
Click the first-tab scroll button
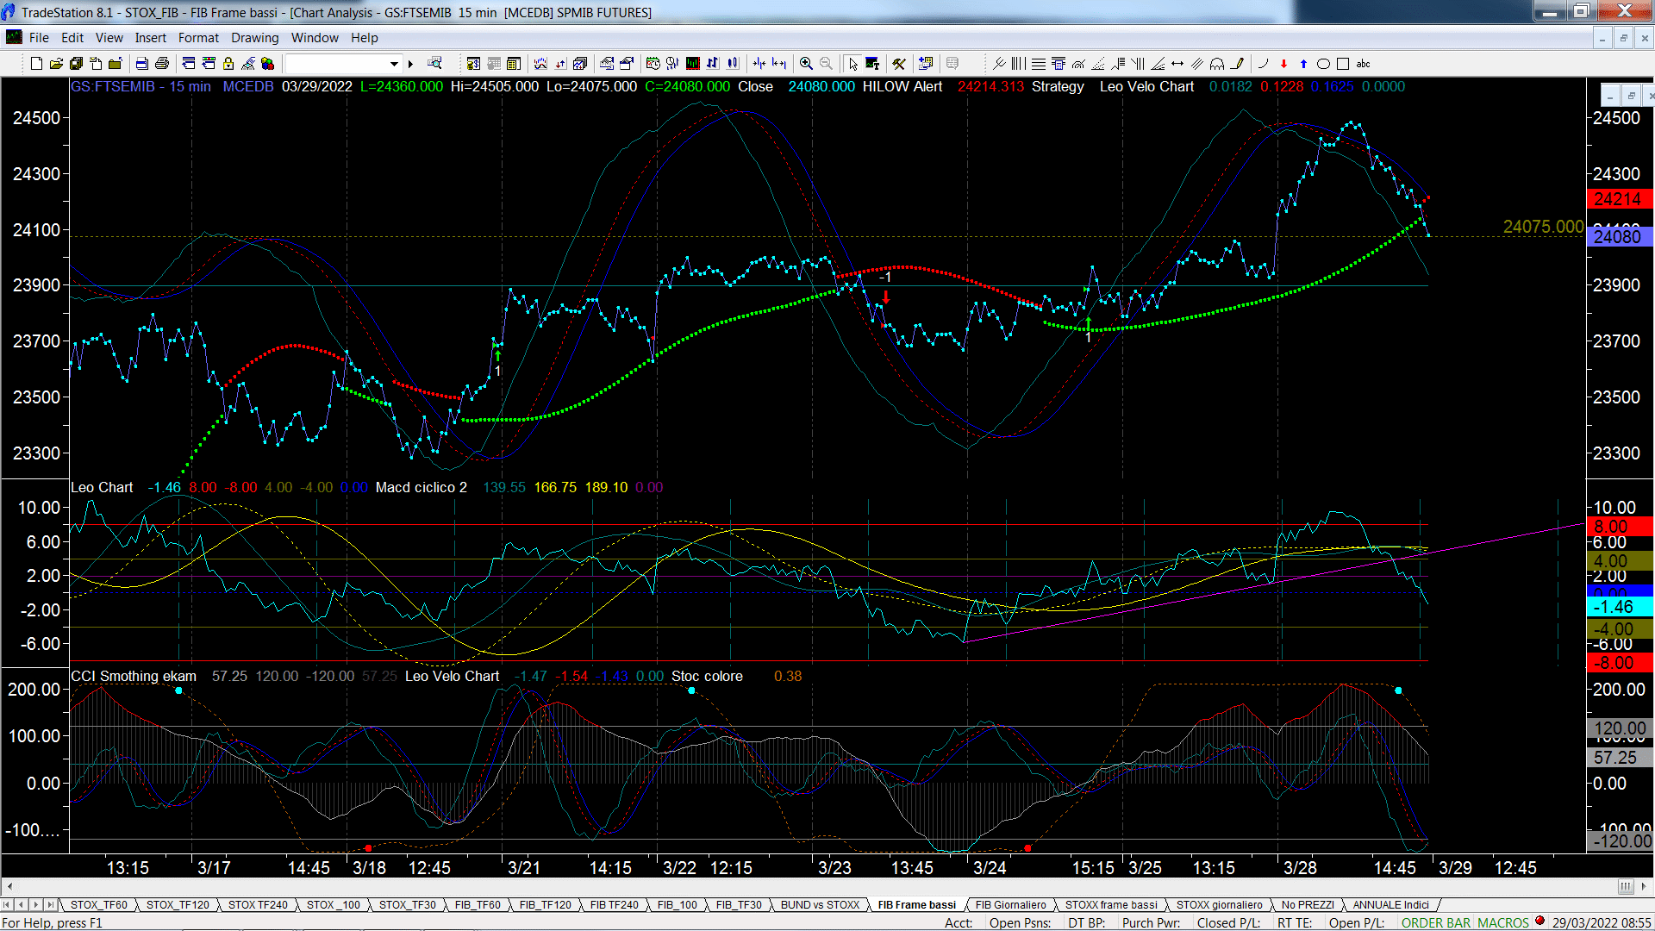pyautogui.click(x=7, y=905)
